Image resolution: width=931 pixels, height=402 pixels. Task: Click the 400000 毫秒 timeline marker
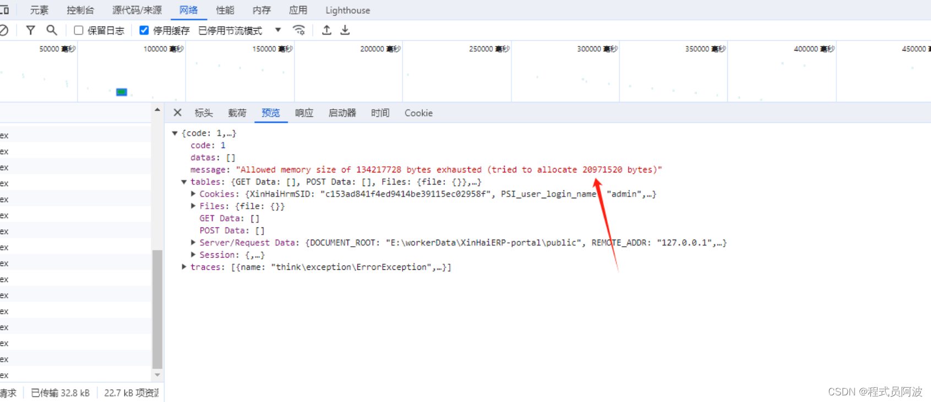pyautogui.click(x=814, y=49)
